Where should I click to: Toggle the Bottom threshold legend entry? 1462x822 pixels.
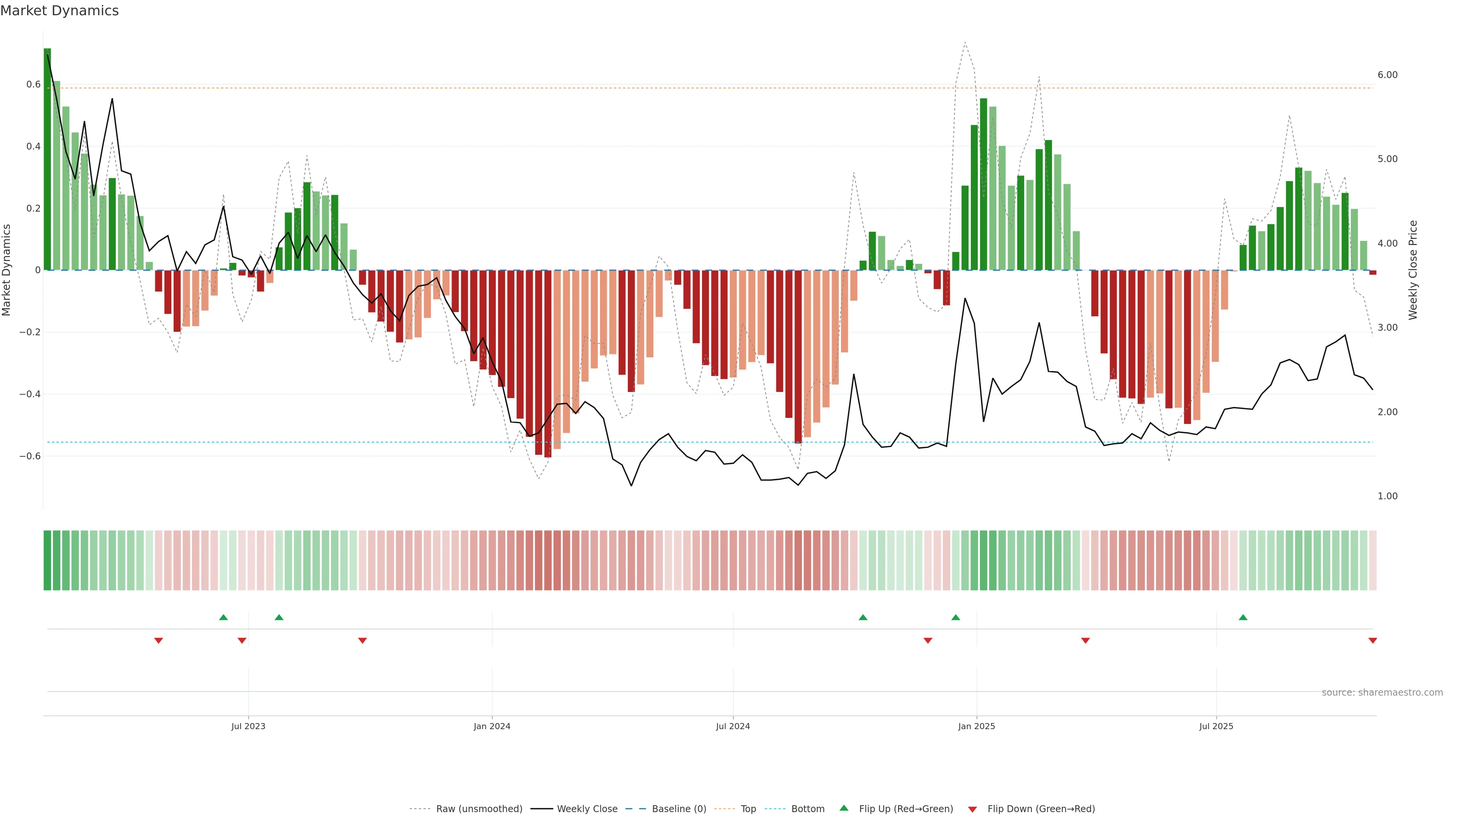pyautogui.click(x=808, y=808)
